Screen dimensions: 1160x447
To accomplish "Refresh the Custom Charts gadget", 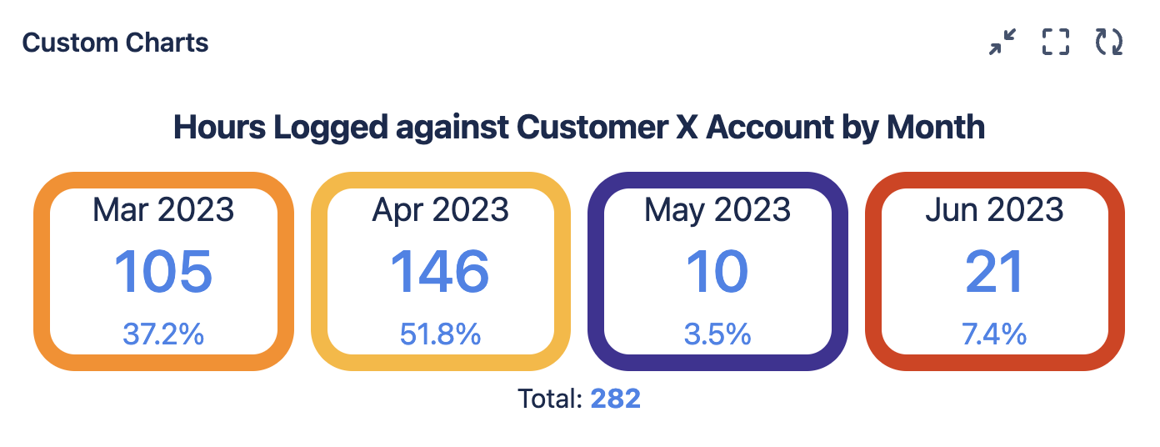I will tap(1109, 42).
